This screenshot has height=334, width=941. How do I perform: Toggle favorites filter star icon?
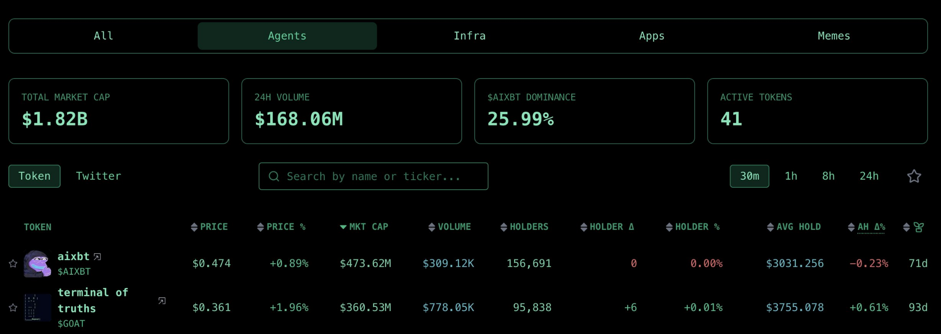(x=914, y=176)
